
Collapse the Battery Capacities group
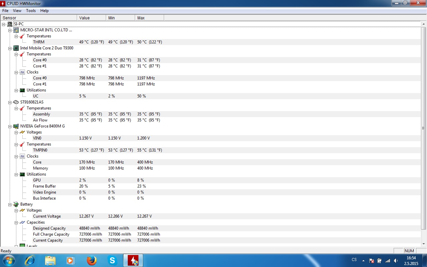point(16,222)
